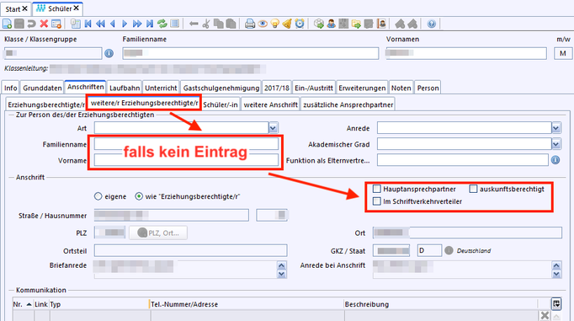Enable the Hauptansprechpartner checkbox
The height and width of the screenshot is (321, 574).
tap(377, 189)
